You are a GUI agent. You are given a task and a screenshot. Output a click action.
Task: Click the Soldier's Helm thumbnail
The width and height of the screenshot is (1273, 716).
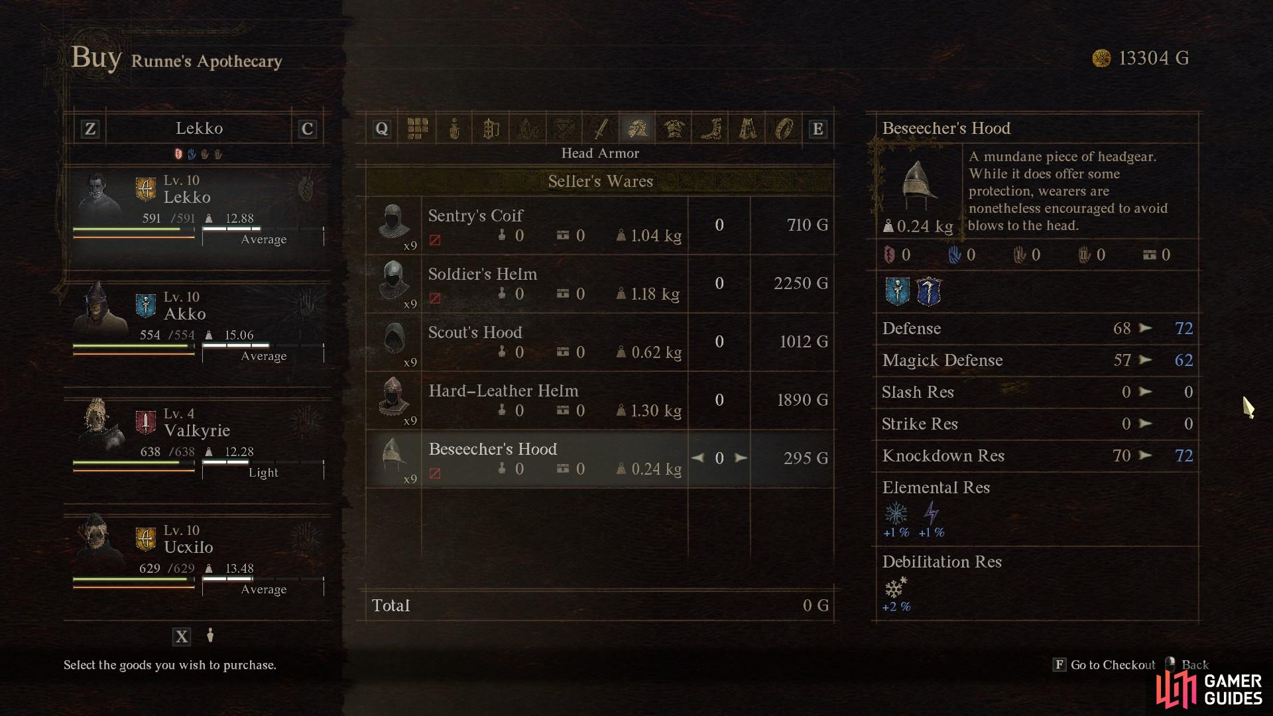[x=393, y=282]
